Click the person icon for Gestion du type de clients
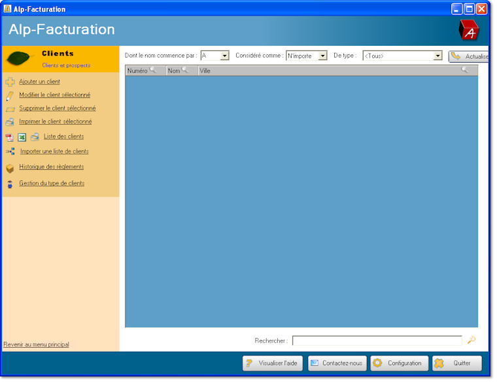The width and height of the screenshot is (497, 383). pos(10,184)
